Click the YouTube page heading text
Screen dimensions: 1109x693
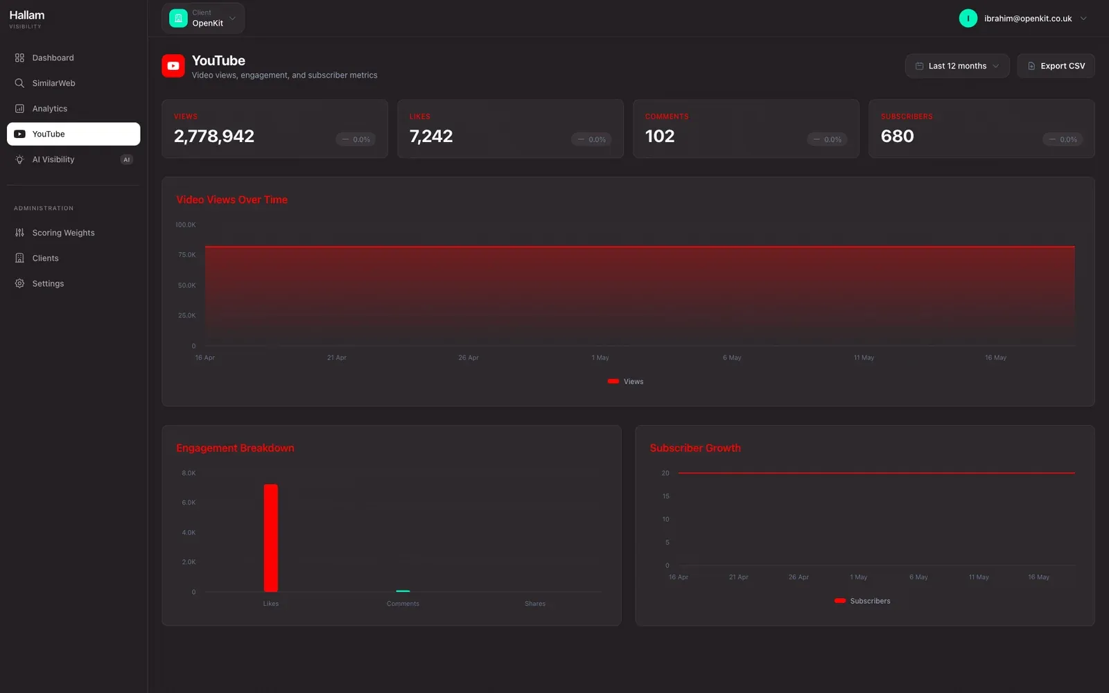pos(218,60)
